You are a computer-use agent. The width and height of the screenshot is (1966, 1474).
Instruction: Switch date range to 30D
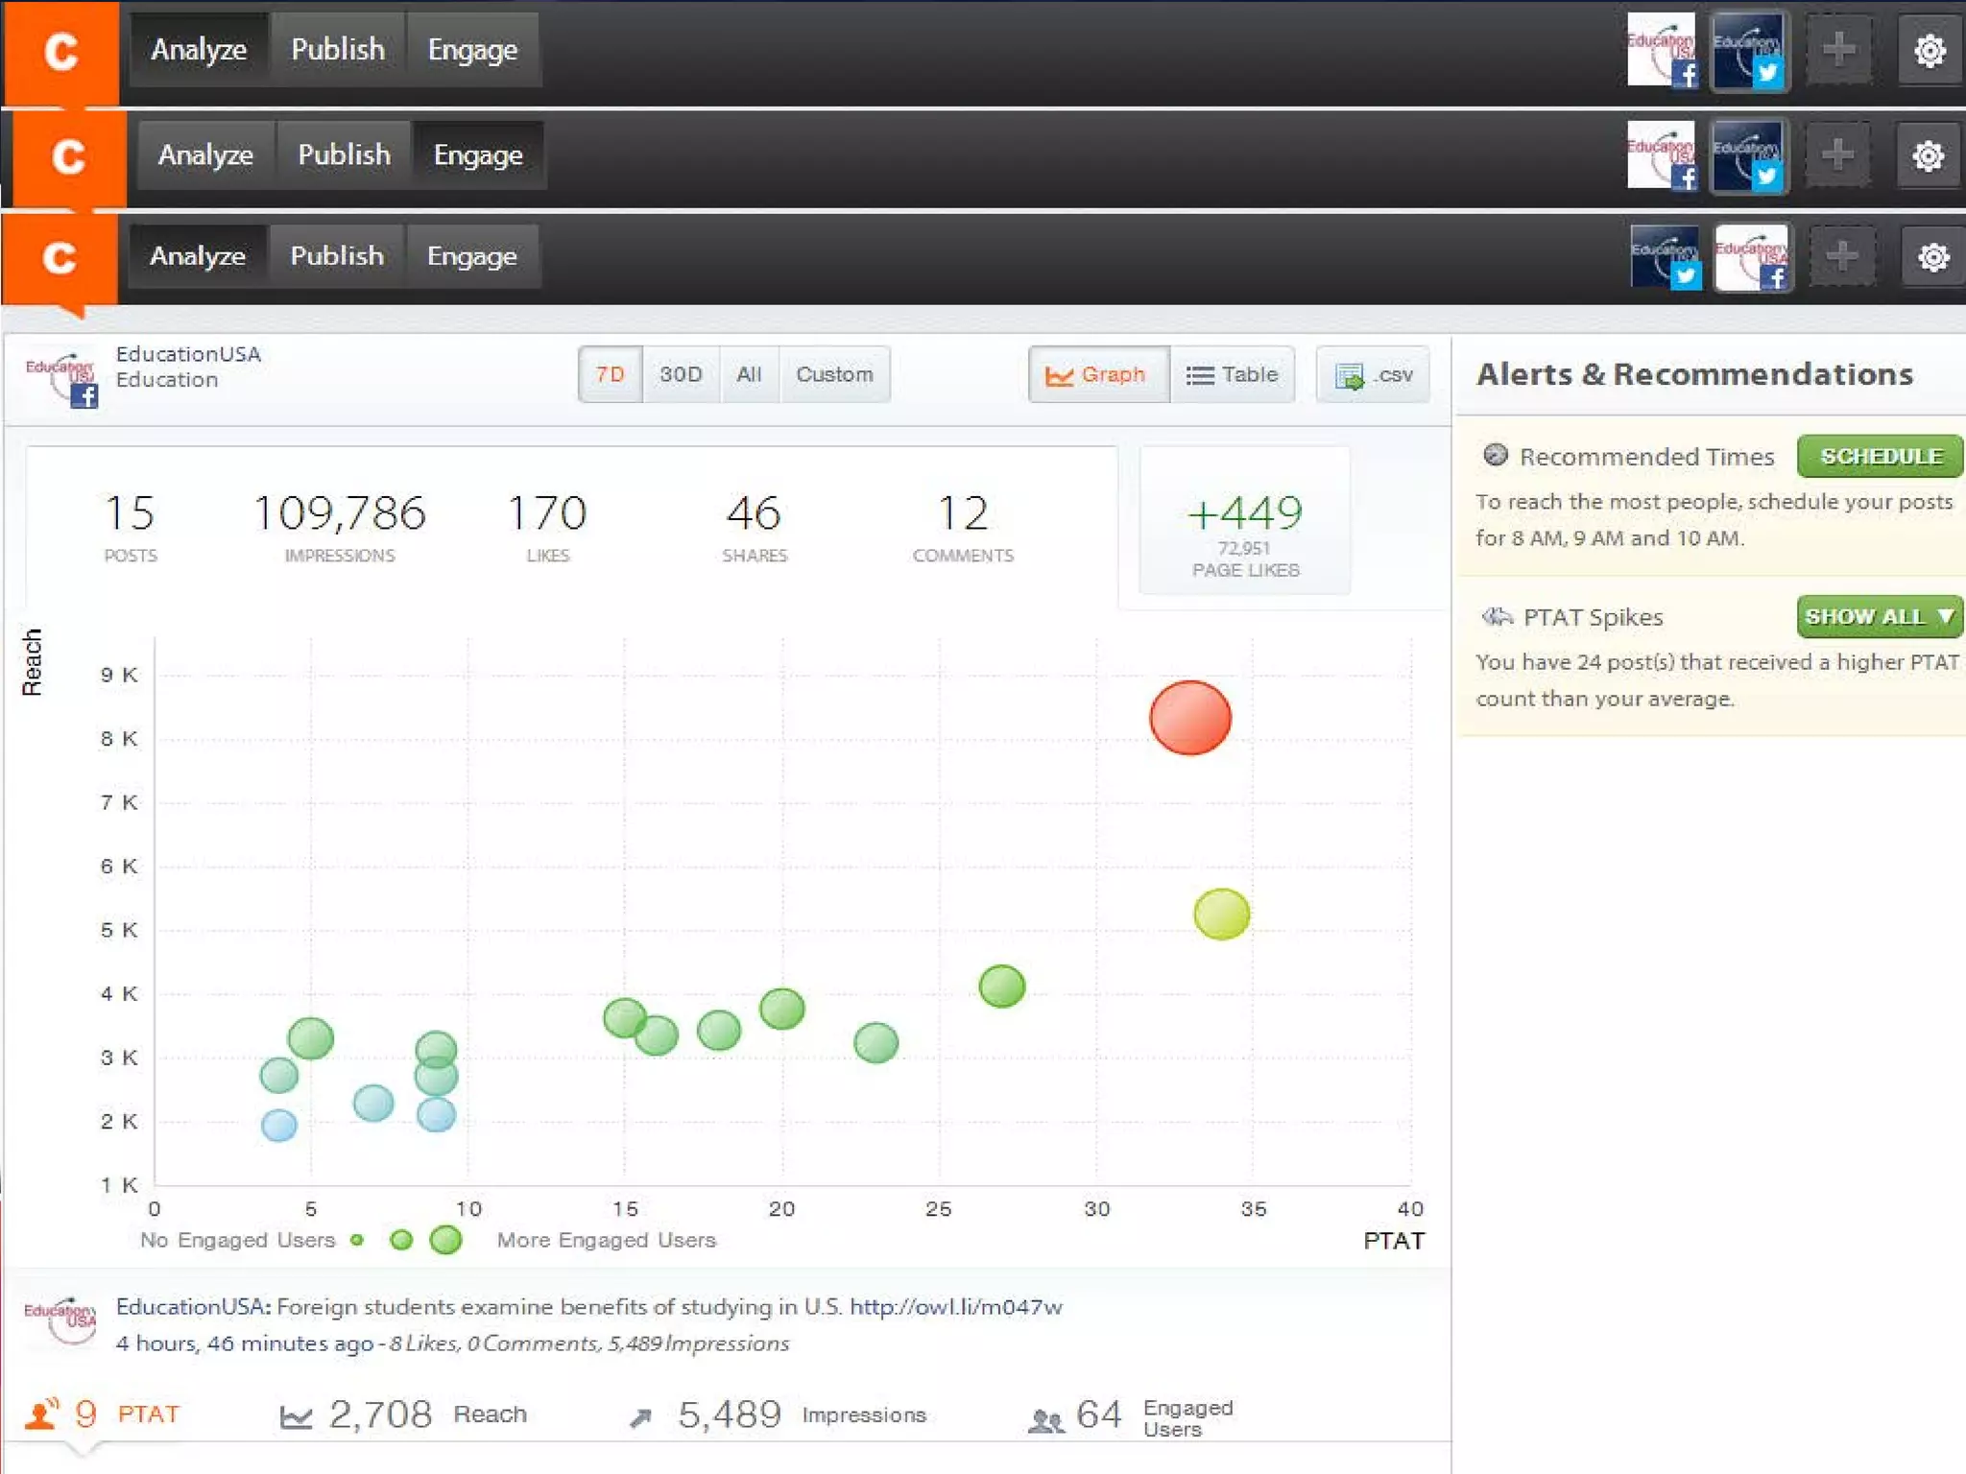click(681, 374)
